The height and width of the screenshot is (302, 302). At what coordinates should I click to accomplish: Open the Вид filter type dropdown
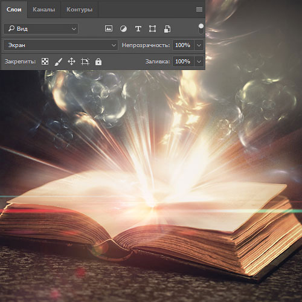(x=41, y=29)
